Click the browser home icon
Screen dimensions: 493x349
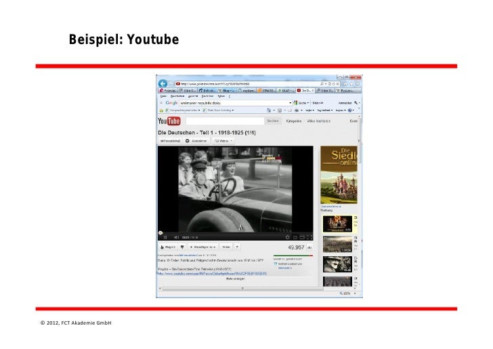pyautogui.click(x=345, y=84)
